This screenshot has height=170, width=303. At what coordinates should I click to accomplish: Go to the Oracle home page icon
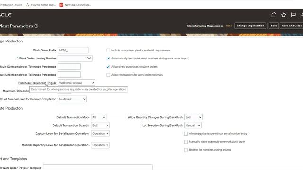coord(274,15)
